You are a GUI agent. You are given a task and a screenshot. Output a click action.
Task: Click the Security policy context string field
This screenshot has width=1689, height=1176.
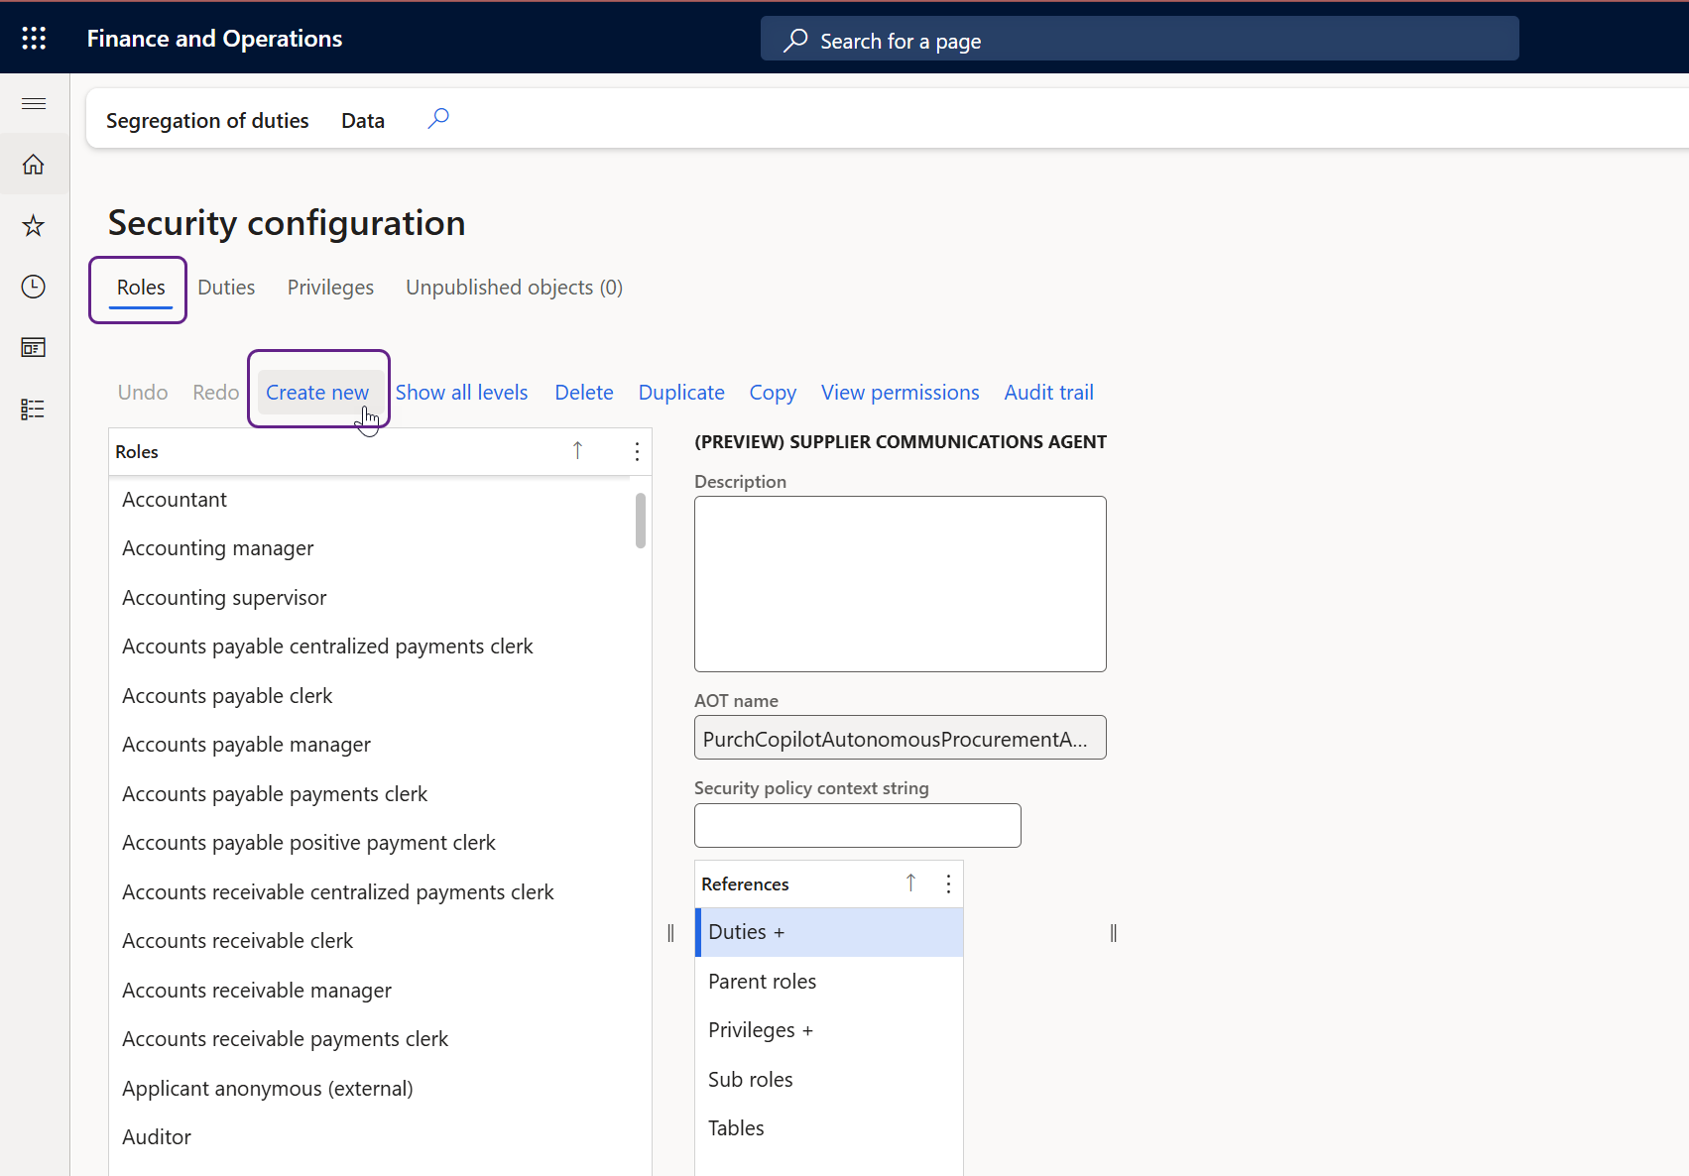click(x=857, y=826)
